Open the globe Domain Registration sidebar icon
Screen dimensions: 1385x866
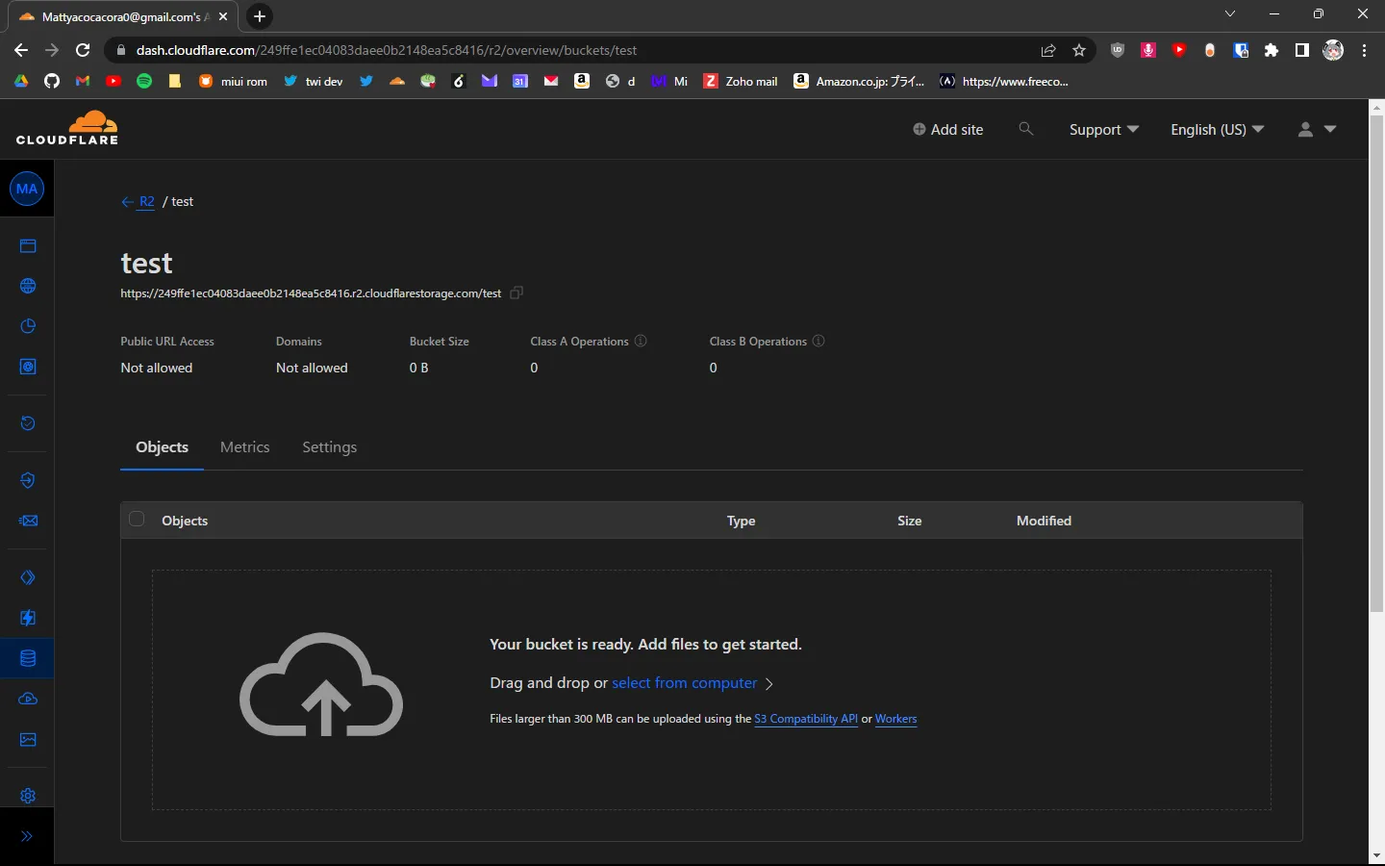28,286
